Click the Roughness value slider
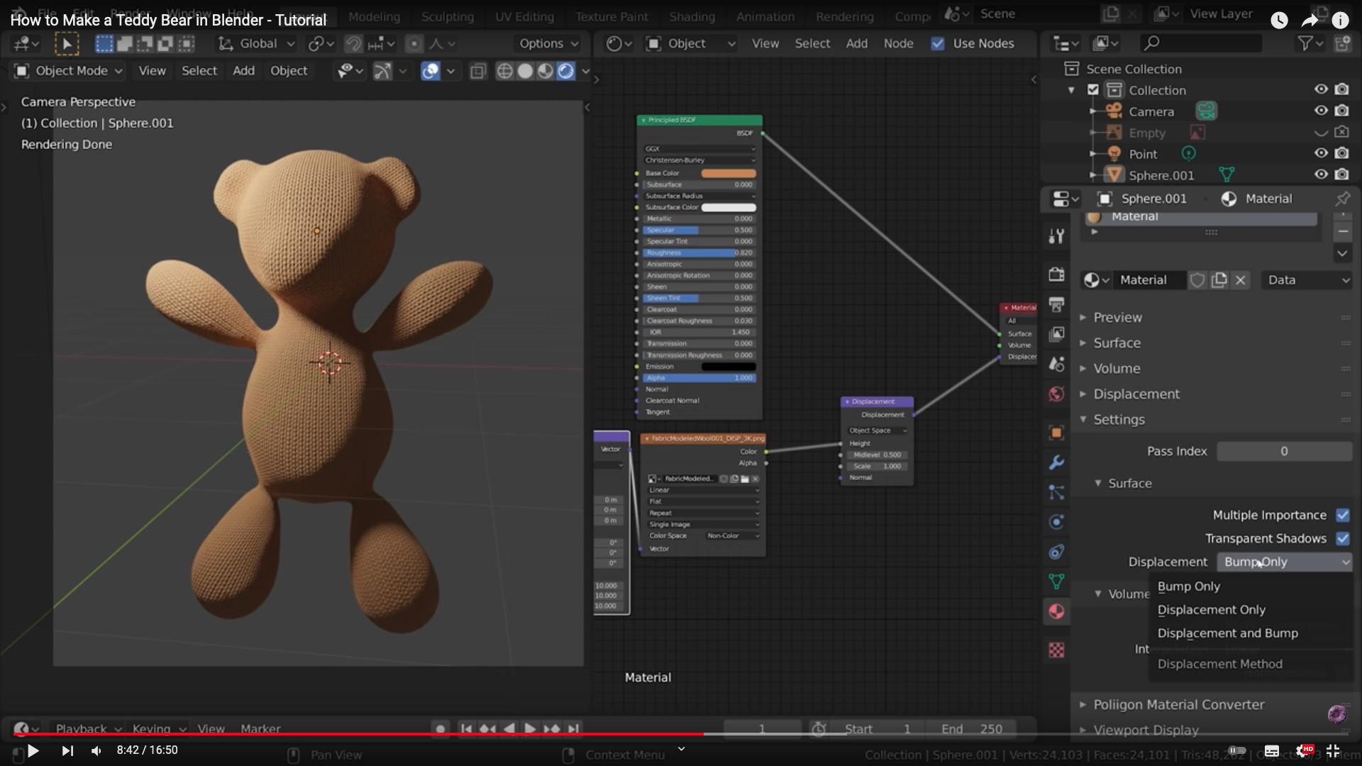 [699, 252]
